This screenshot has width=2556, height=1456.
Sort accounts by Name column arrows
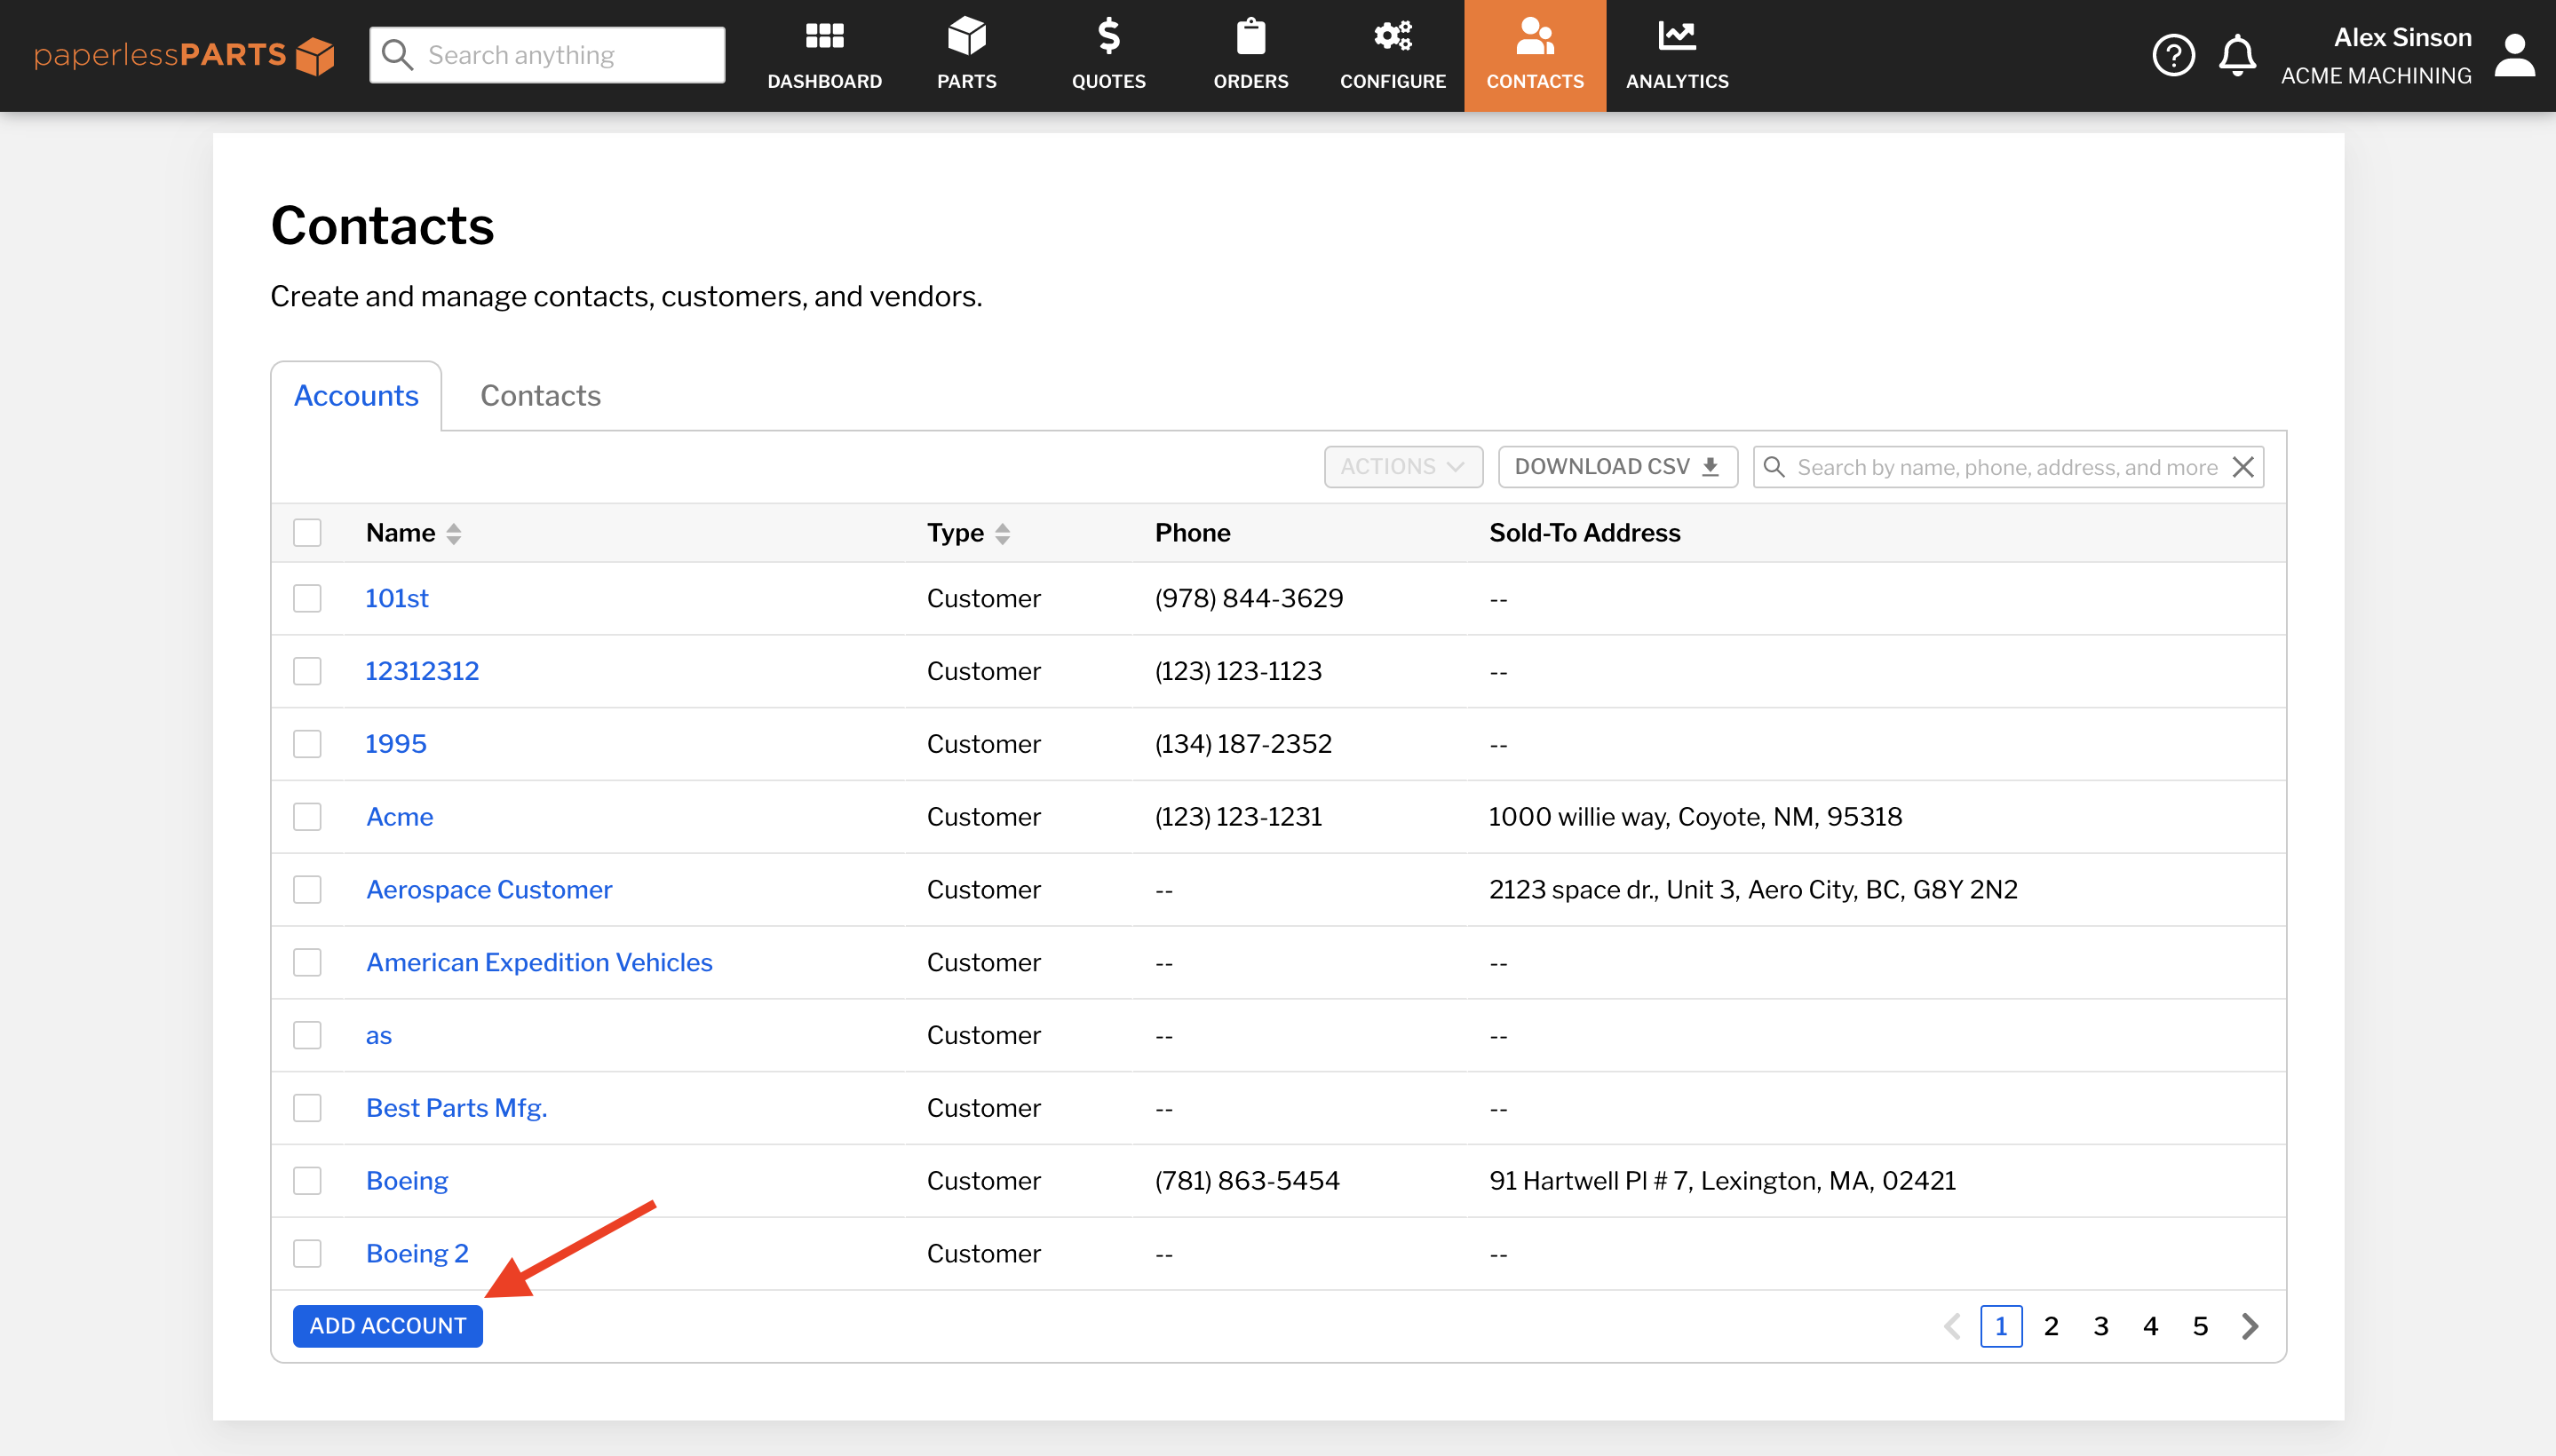pyautogui.click(x=454, y=533)
